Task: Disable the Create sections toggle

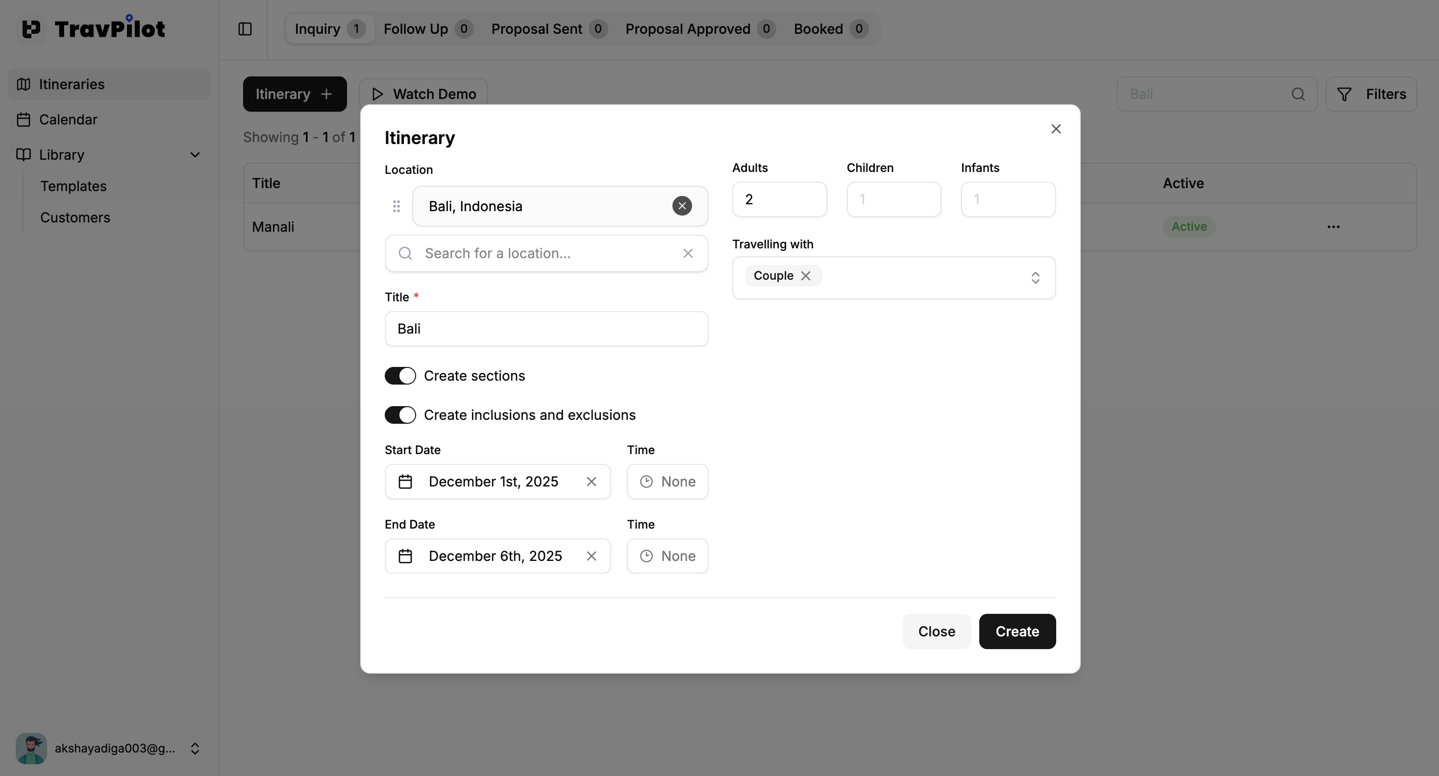Action: tap(399, 376)
